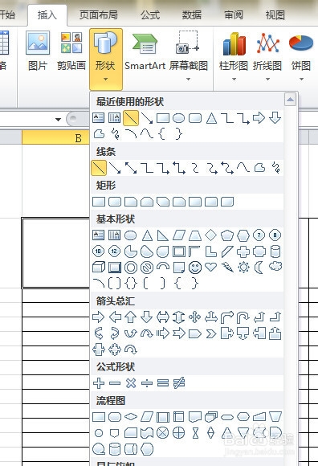The image size is (318, 466).
Task: Expand the 折线图 chart menu
Action: click(267, 56)
